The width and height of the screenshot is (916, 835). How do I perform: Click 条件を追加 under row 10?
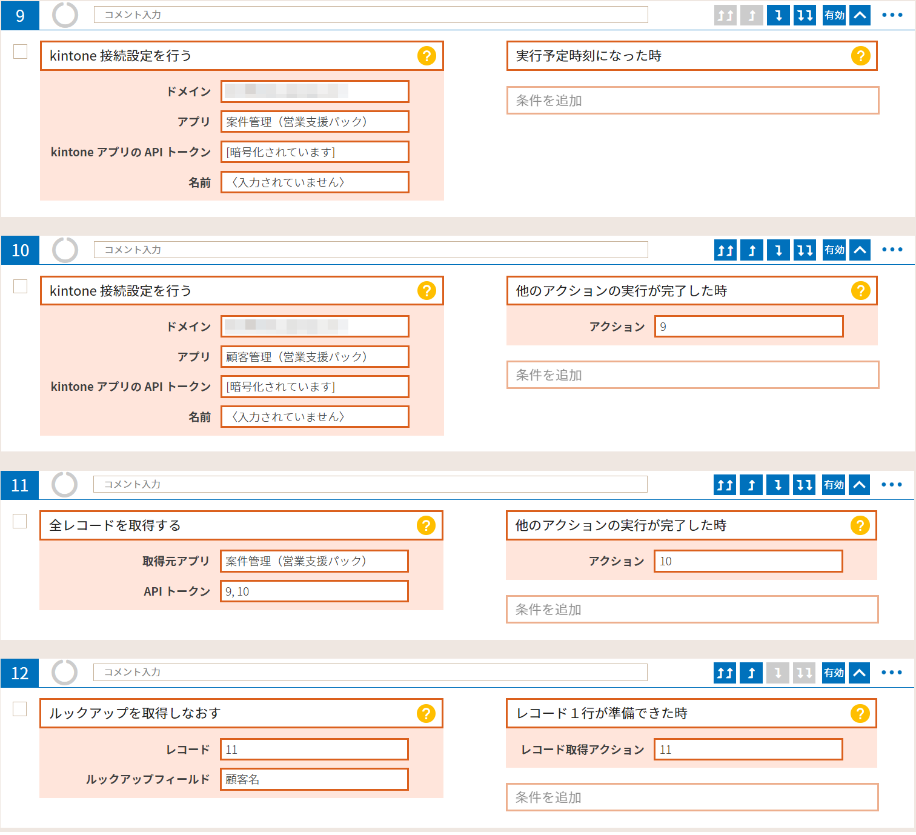click(693, 375)
